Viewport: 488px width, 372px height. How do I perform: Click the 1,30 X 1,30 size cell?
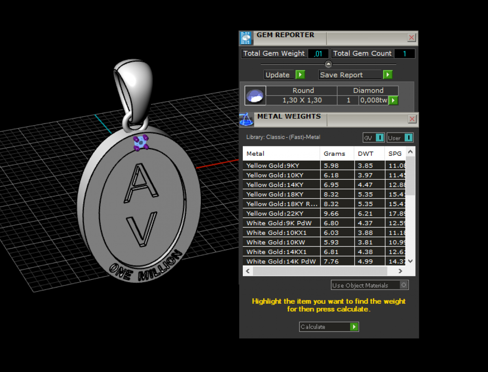point(302,100)
